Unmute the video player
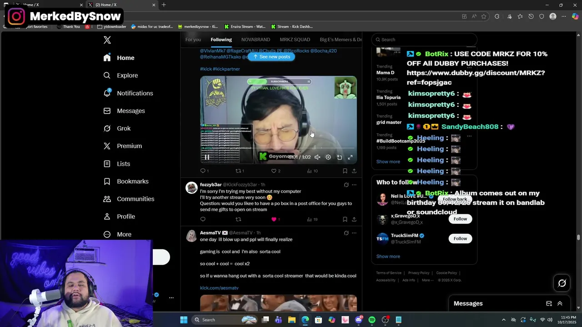The width and height of the screenshot is (582, 327). [317, 157]
